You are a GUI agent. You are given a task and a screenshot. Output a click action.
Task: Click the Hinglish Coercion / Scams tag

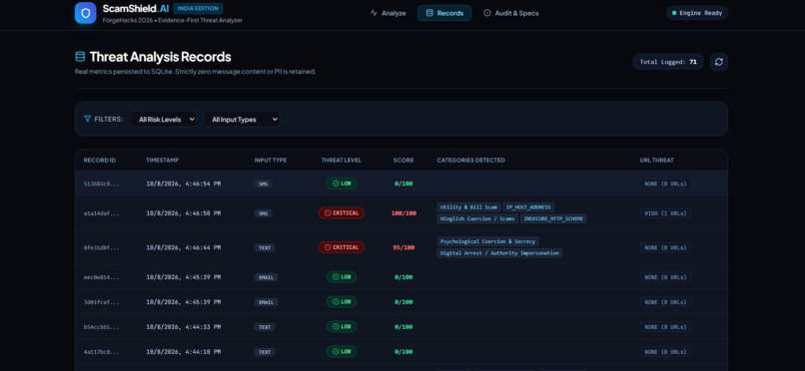[477, 218]
